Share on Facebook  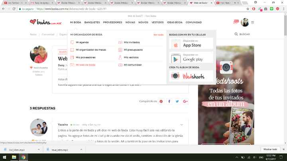point(169,101)
